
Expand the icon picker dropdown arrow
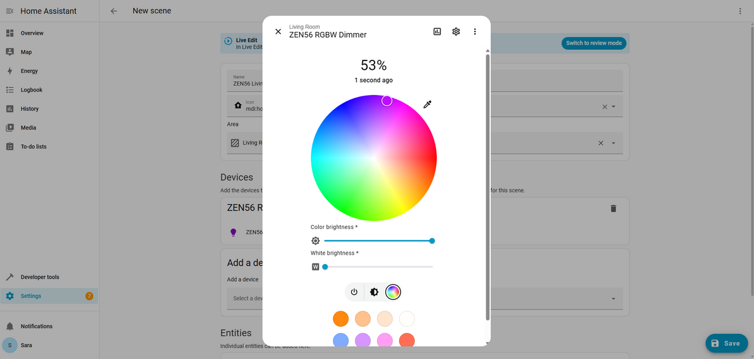(613, 107)
